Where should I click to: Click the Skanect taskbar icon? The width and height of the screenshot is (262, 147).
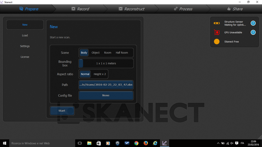pos(165,143)
